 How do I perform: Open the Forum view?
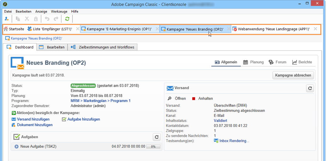pos(277,62)
